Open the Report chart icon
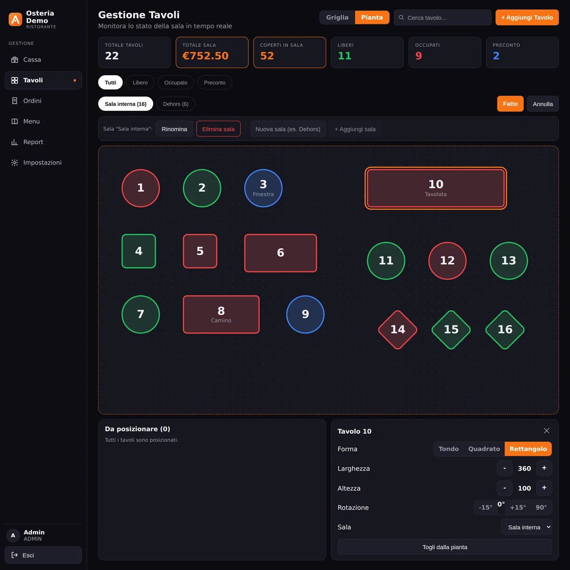The image size is (570, 570). [15, 142]
